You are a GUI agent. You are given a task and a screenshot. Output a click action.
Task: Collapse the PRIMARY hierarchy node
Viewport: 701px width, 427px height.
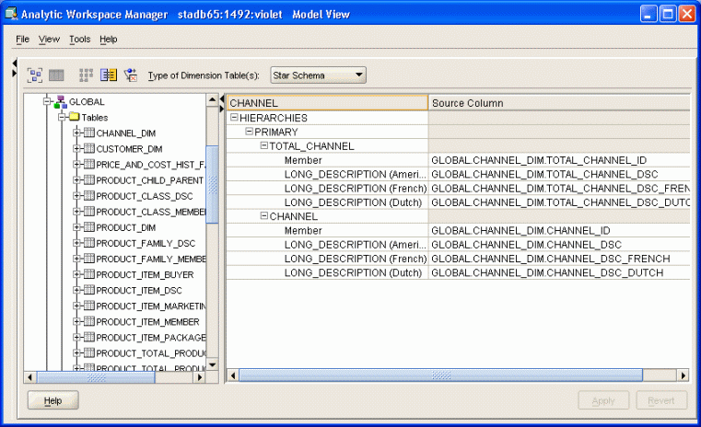coord(249,133)
